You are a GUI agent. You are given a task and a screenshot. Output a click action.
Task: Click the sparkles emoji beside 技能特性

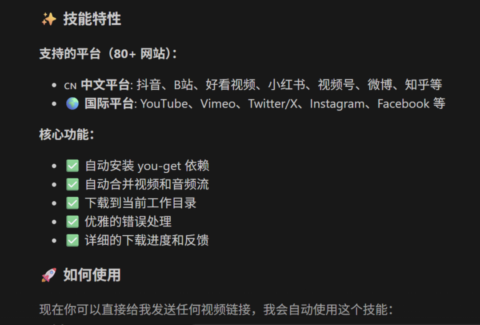coord(49,19)
